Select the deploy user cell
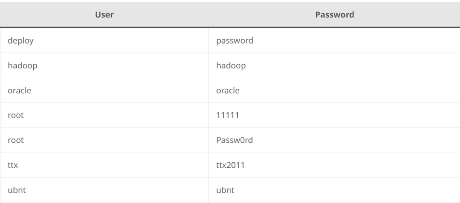The image size is (460, 203). [104, 40]
